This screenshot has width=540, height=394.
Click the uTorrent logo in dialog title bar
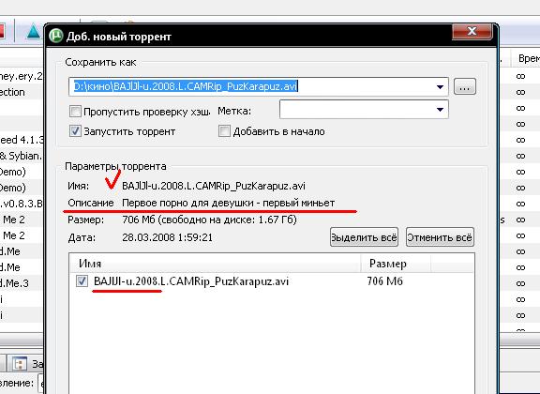[56, 36]
